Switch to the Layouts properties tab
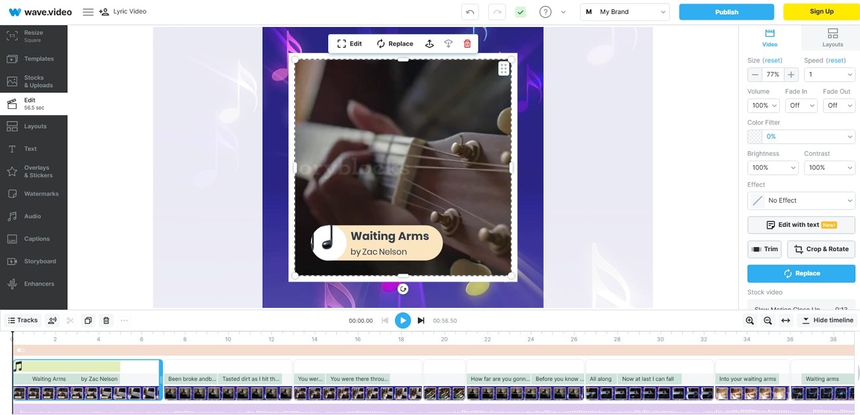860x415 pixels. [832, 38]
